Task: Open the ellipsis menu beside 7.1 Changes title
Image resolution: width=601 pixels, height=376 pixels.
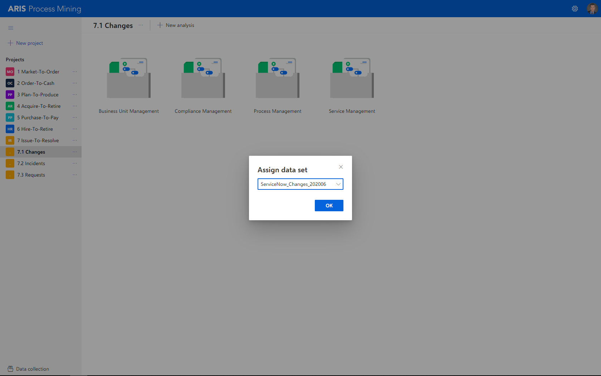Action: 141,25
